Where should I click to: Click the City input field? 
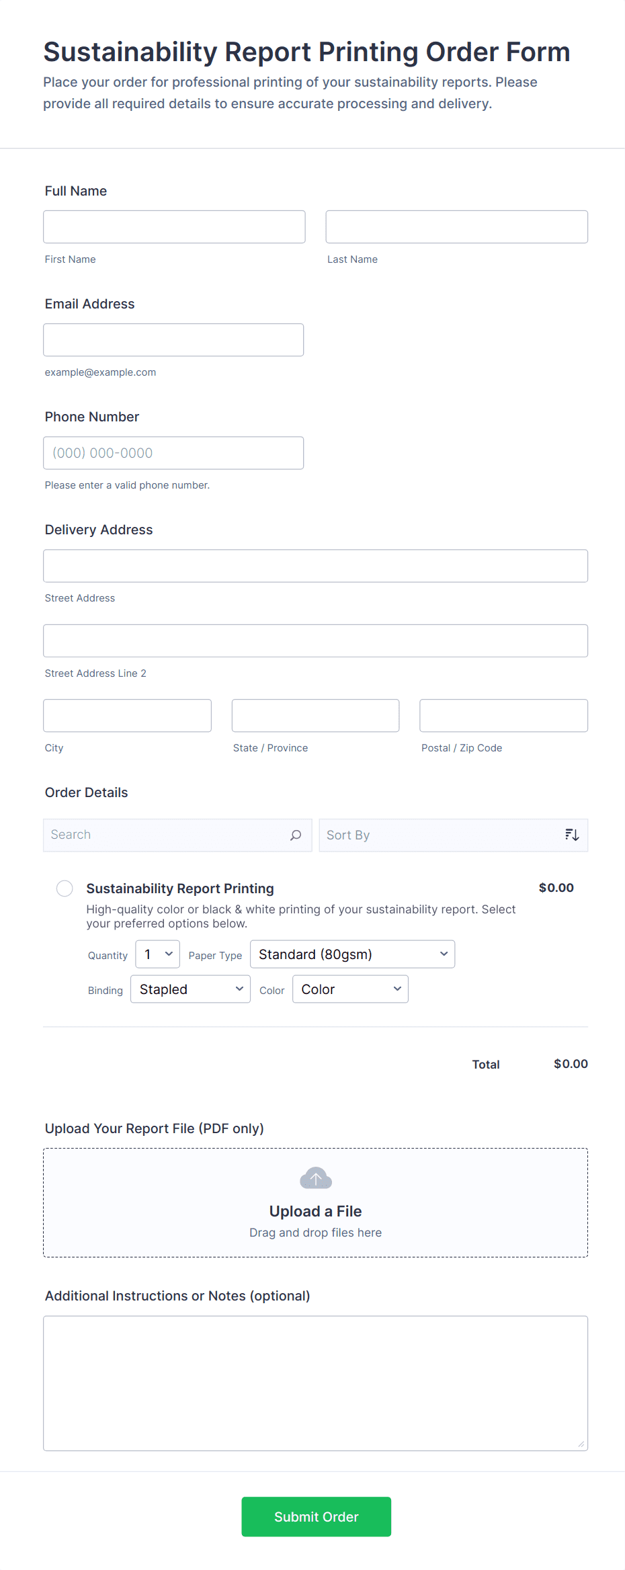pos(127,716)
